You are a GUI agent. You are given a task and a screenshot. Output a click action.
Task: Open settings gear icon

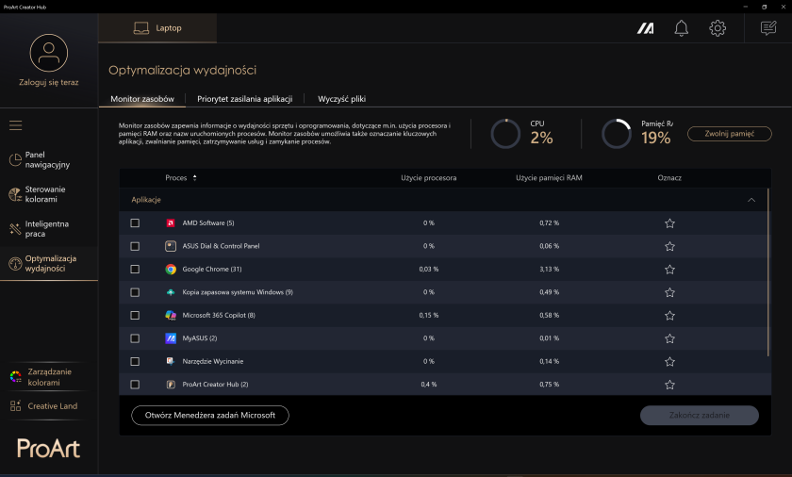pyautogui.click(x=718, y=28)
